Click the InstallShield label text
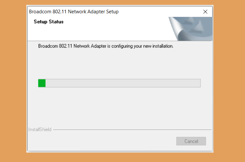245x162 pixels. point(40,130)
